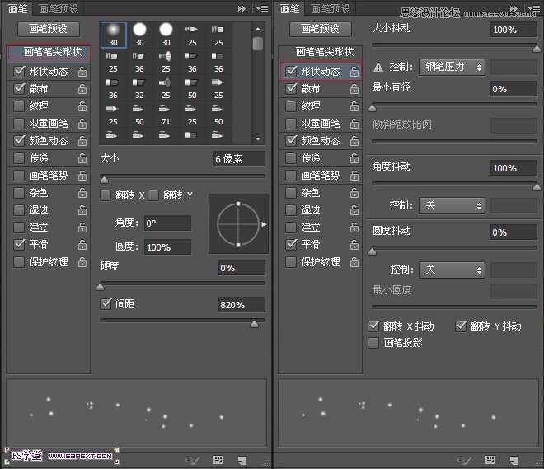Click lock icon beside 湿边 in left panel

click(x=82, y=210)
